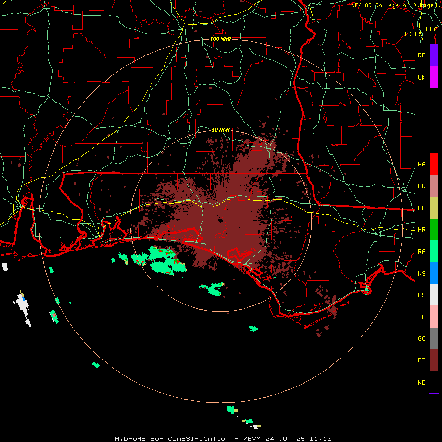Pick the HR dark green legend swatch
The image size is (442, 442).
point(434,230)
